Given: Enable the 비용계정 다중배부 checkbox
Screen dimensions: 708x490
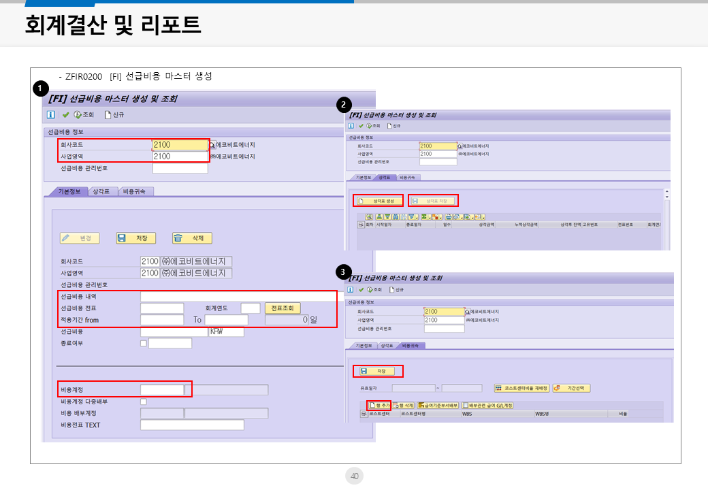Looking at the screenshot, I should tap(143, 402).
